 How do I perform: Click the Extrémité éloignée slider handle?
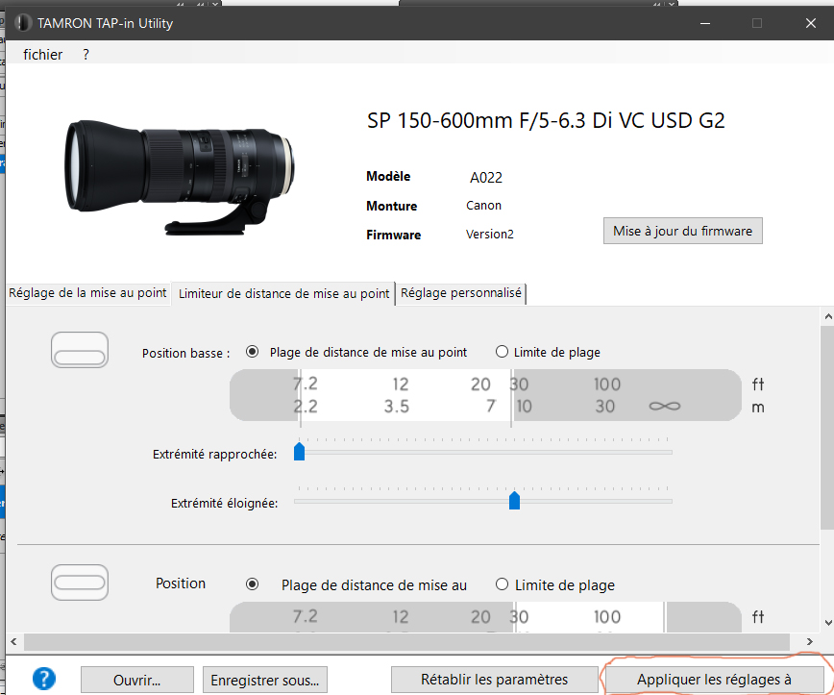coord(514,500)
